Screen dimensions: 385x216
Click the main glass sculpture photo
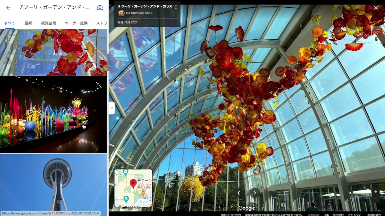(x=247, y=108)
